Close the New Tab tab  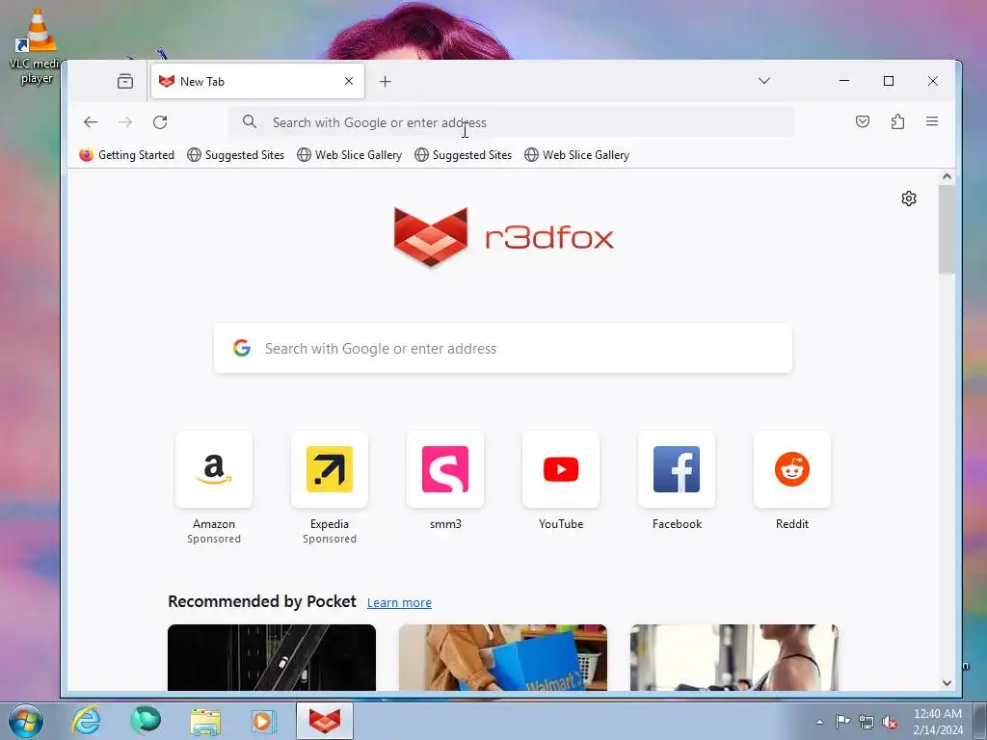click(349, 81)
